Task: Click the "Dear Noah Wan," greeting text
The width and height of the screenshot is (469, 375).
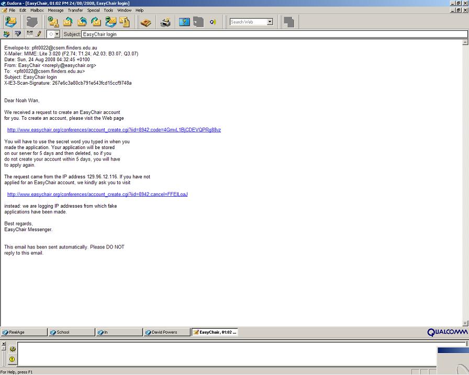Action: click(x=22, y=100)
